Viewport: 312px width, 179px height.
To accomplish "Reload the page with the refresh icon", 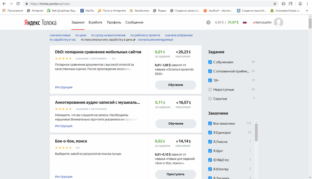I will pos(18,4).
